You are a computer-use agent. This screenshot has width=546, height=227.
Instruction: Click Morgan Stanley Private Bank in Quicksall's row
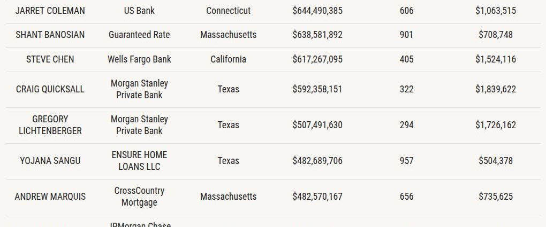[139, 89]
